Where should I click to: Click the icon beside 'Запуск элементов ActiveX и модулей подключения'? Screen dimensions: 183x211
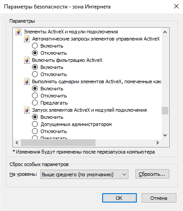[x=27, y=110]
